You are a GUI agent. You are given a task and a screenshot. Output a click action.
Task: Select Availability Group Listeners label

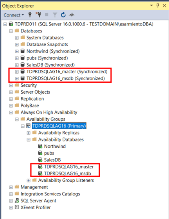click(66, 180)
